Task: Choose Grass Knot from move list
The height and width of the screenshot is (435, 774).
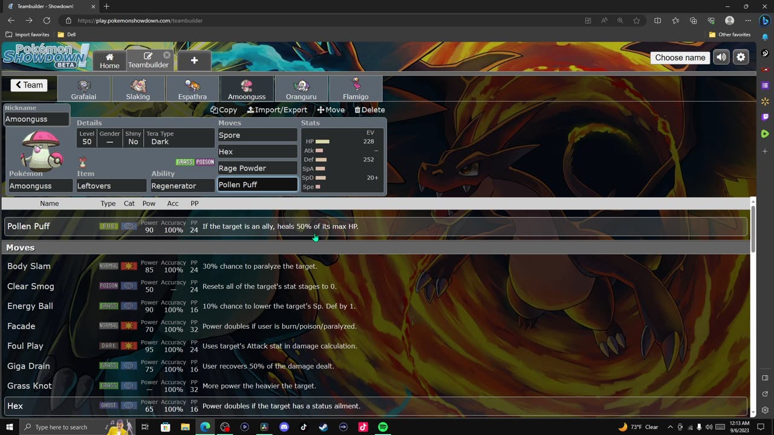Action: coord(376,386)
